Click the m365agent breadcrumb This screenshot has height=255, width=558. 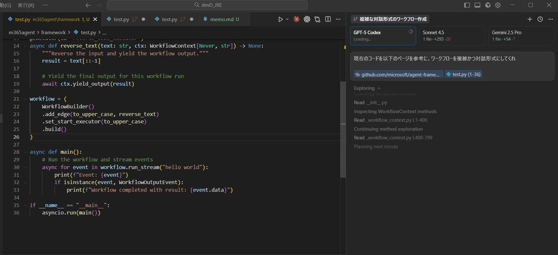click(x=22, y=33)
